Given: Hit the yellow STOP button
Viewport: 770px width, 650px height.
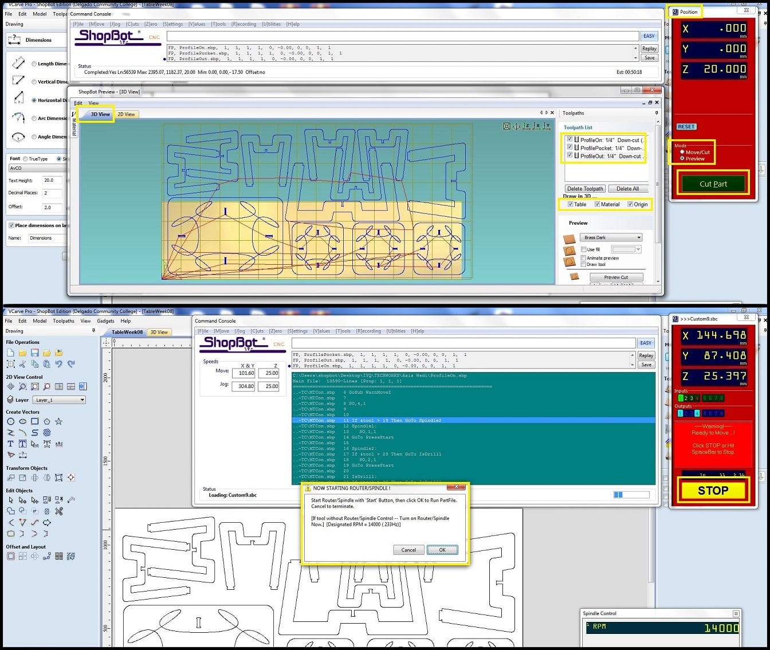Looking at the screenshot, I should point(713,491).
